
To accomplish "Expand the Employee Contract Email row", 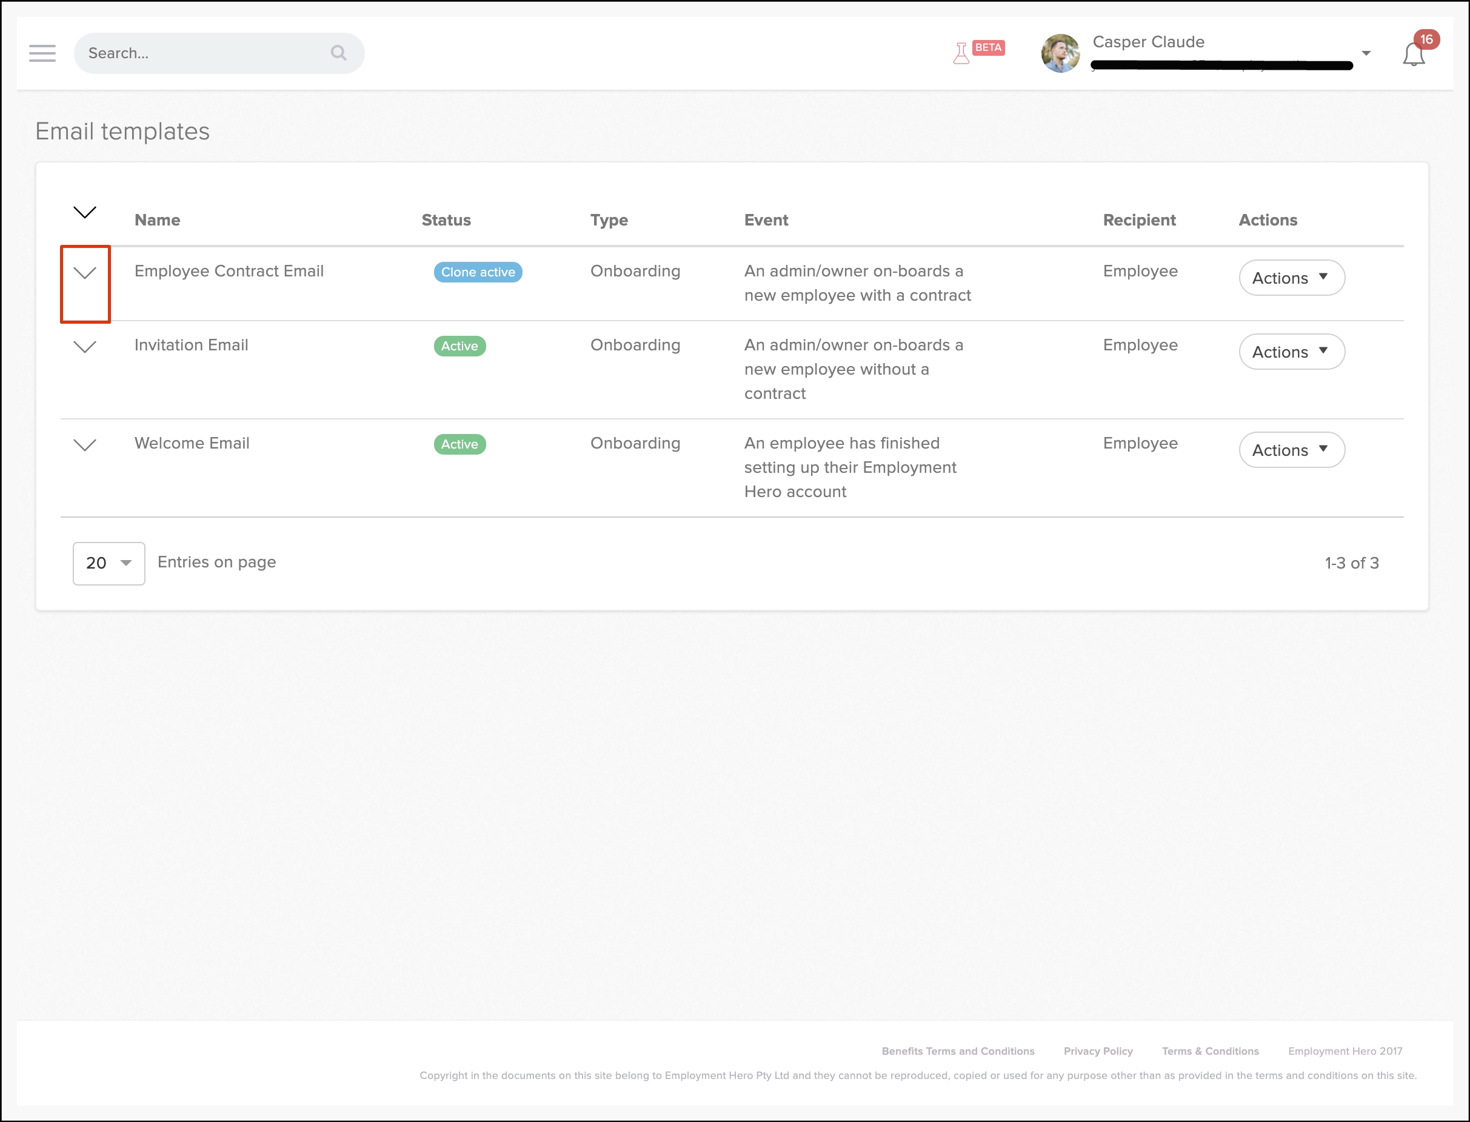I will (x=85, y=273).
